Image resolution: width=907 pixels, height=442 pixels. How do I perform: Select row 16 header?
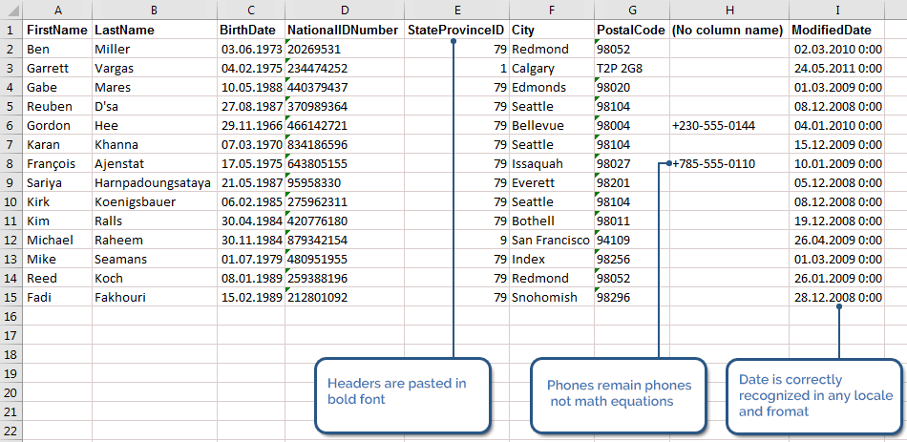click(11, 316)
